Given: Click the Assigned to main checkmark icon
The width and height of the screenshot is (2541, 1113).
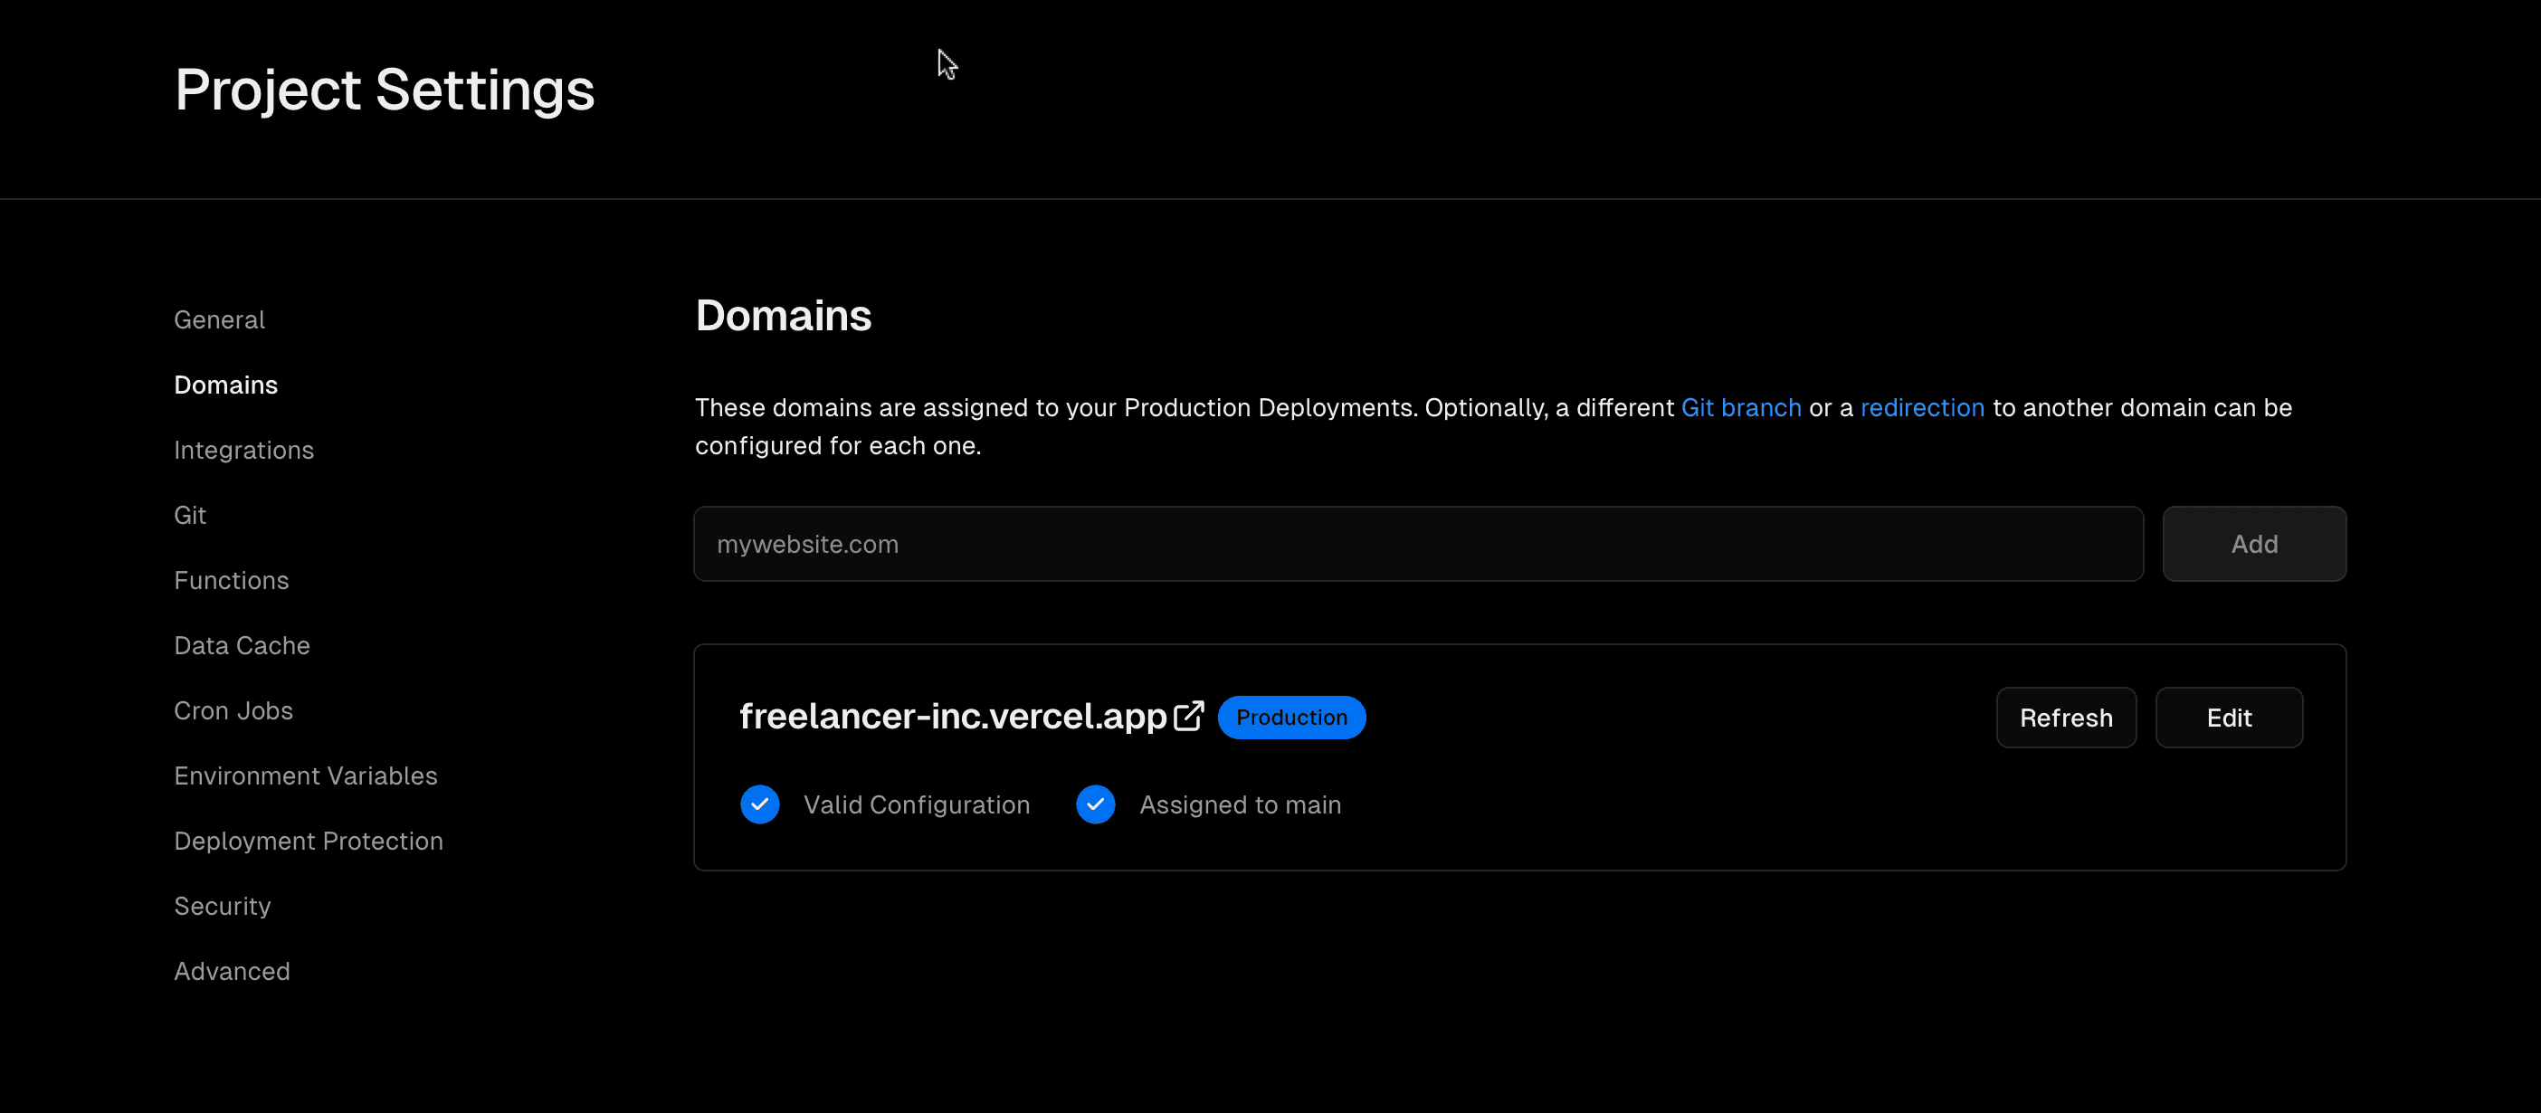Looking at the screenshot, I should [1095, 804].
